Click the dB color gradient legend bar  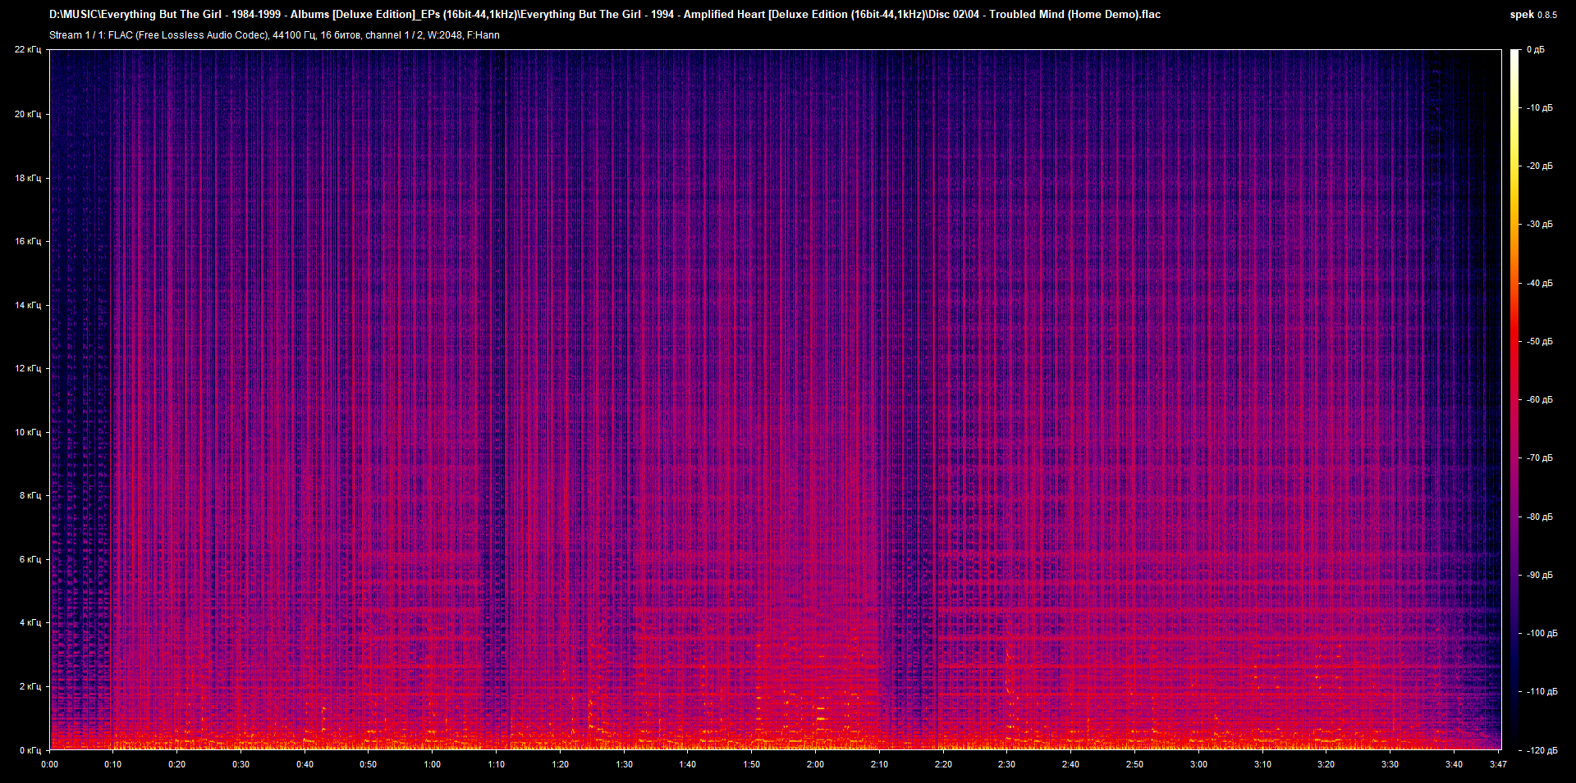point(1514,399)
